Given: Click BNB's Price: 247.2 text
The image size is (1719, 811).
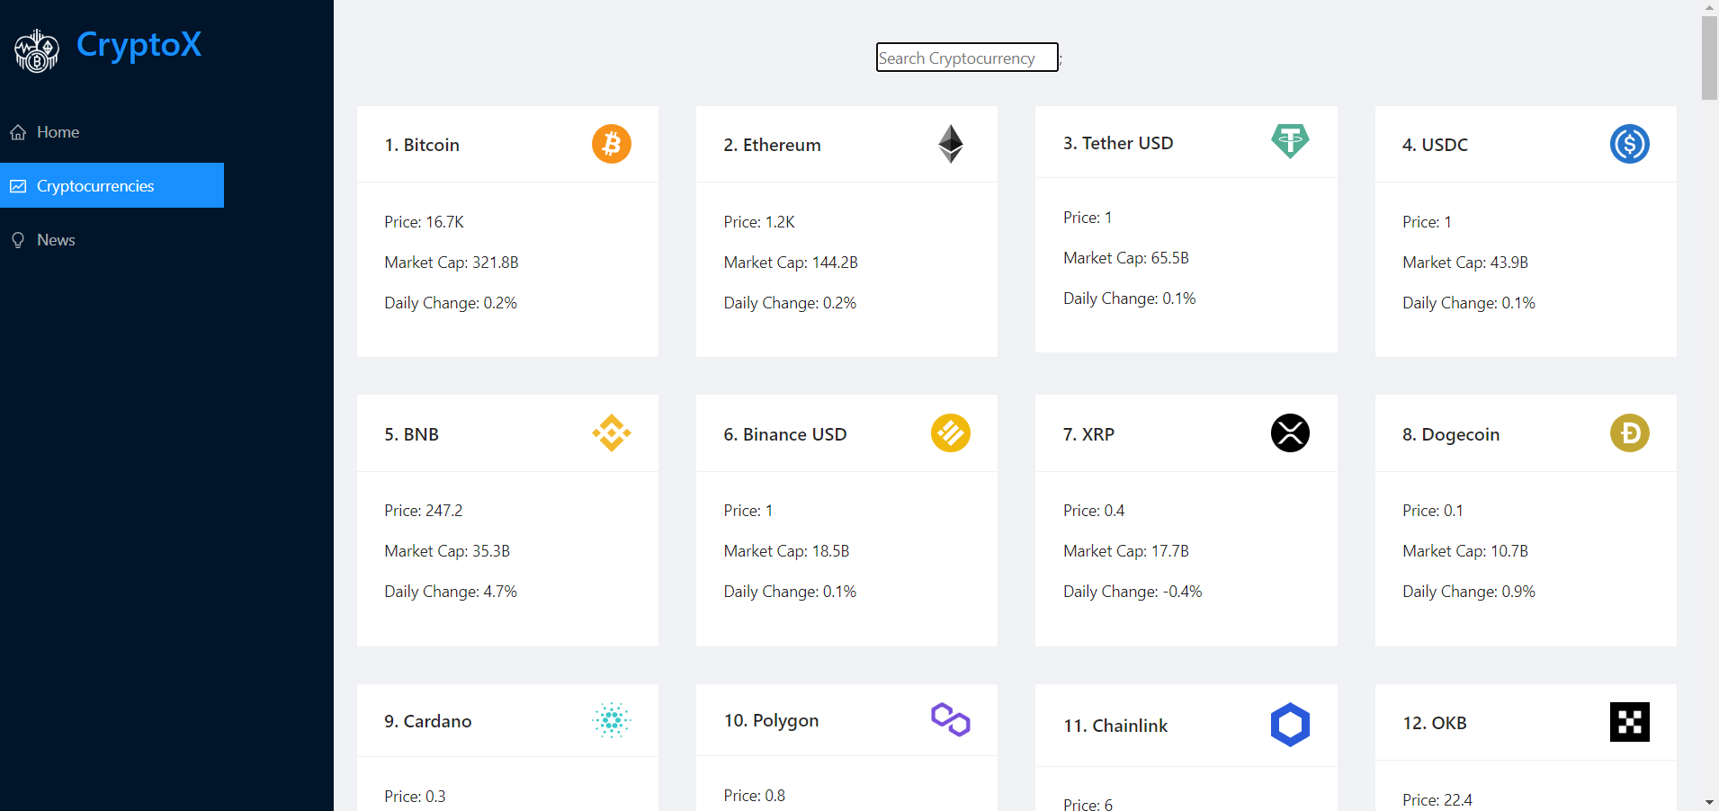Looking at the screenshot, I should 424,511.
